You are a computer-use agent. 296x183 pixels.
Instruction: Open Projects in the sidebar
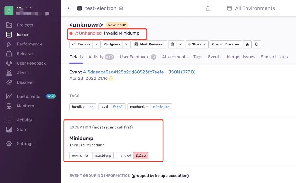pos(25,25)
